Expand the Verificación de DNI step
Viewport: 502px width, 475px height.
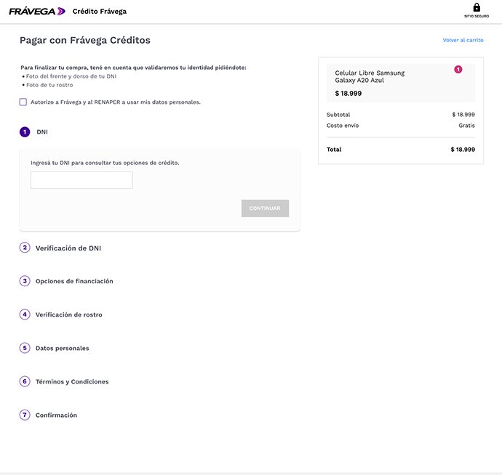click(68, 248)
